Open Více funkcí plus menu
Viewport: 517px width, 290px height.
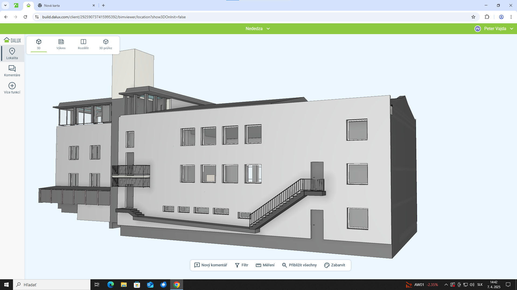click(x=12, y=88)
